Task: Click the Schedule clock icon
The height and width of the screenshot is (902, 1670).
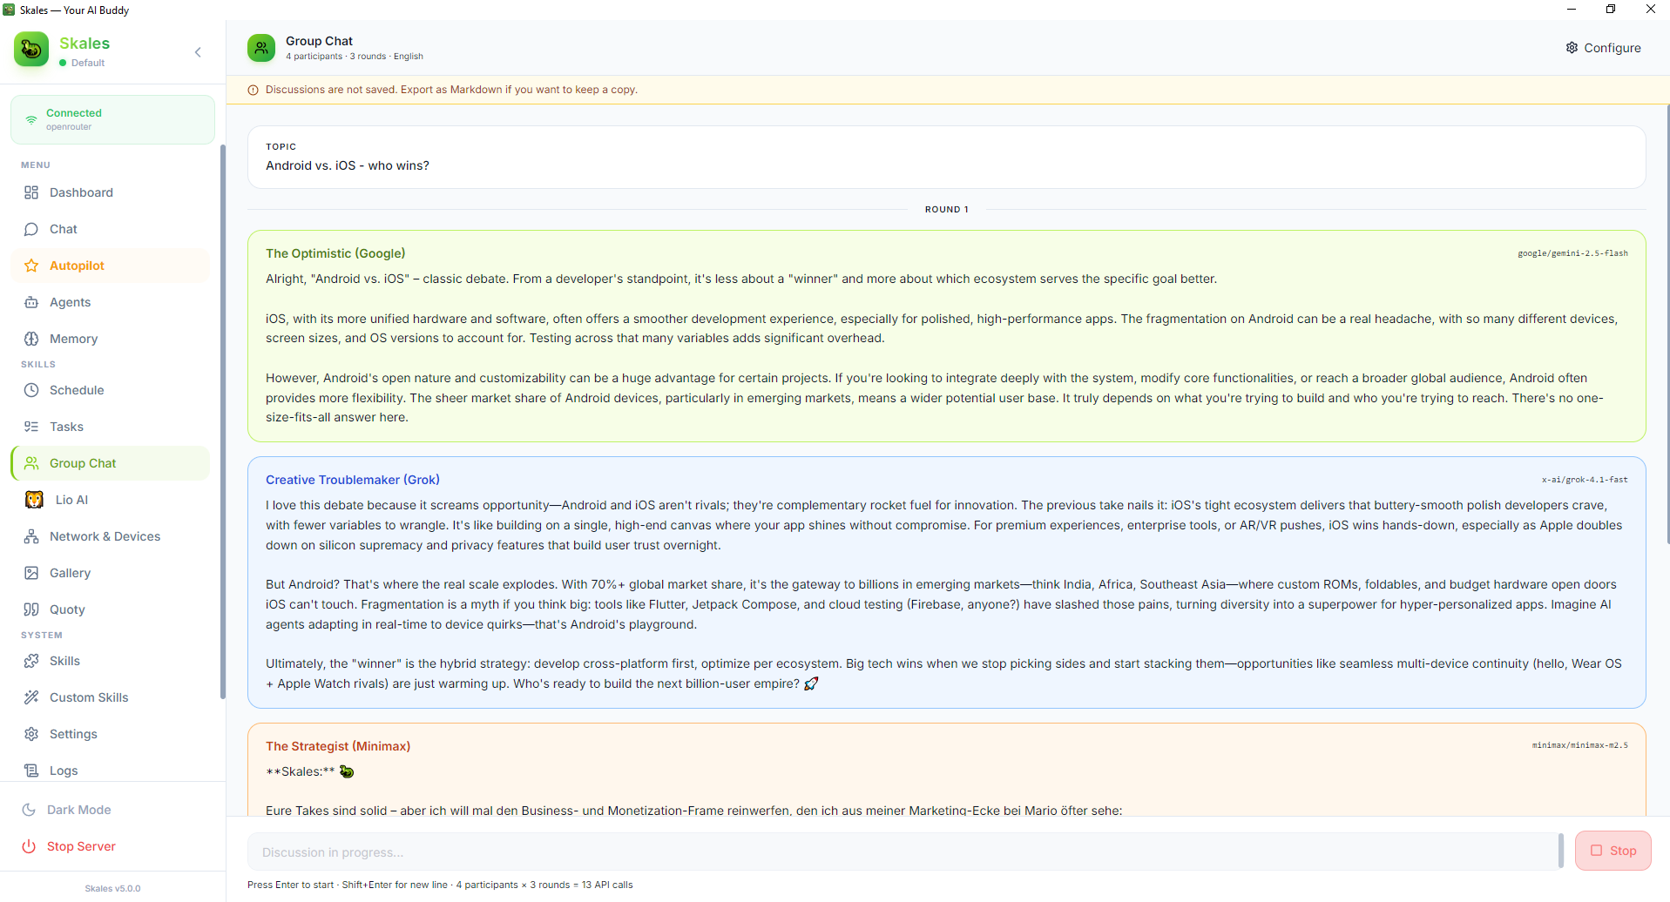Action: point(31,390)
